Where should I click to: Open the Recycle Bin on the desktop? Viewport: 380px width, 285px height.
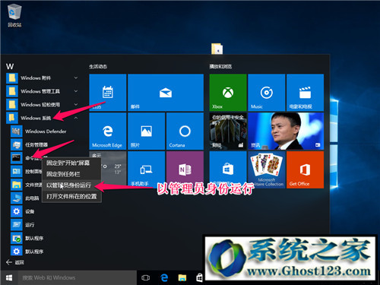[14, 15]
